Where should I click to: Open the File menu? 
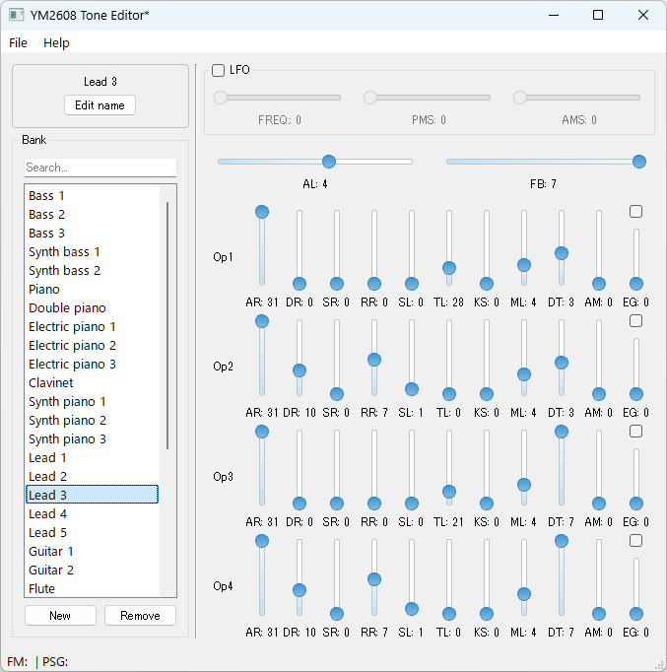tap(19, 43)
